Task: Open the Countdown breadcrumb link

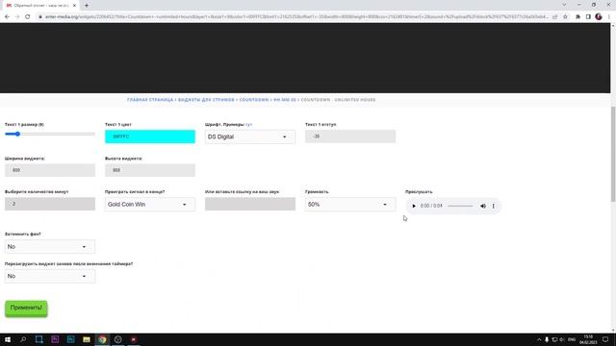Action: pos(254,100)
